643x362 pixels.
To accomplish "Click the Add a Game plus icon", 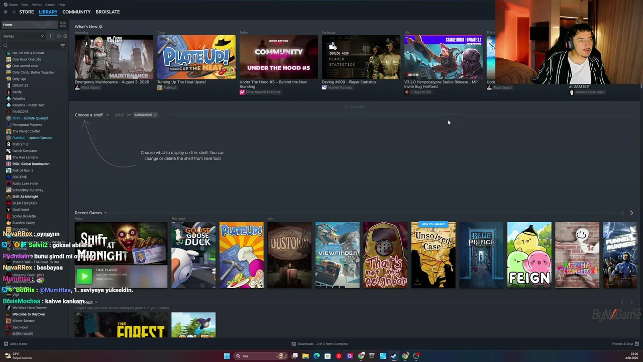I will (6, 344).
